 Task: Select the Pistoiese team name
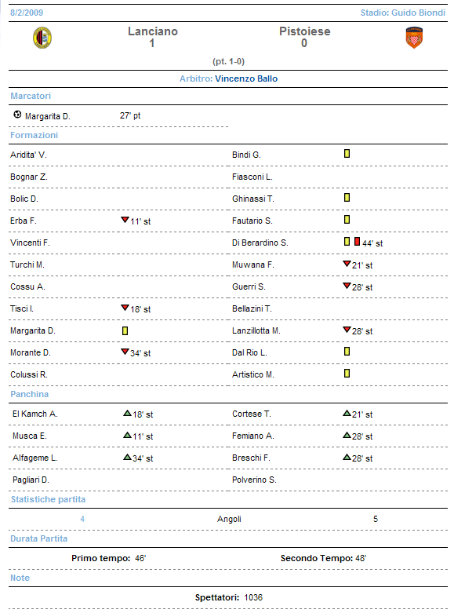click(x=305, y=31)
